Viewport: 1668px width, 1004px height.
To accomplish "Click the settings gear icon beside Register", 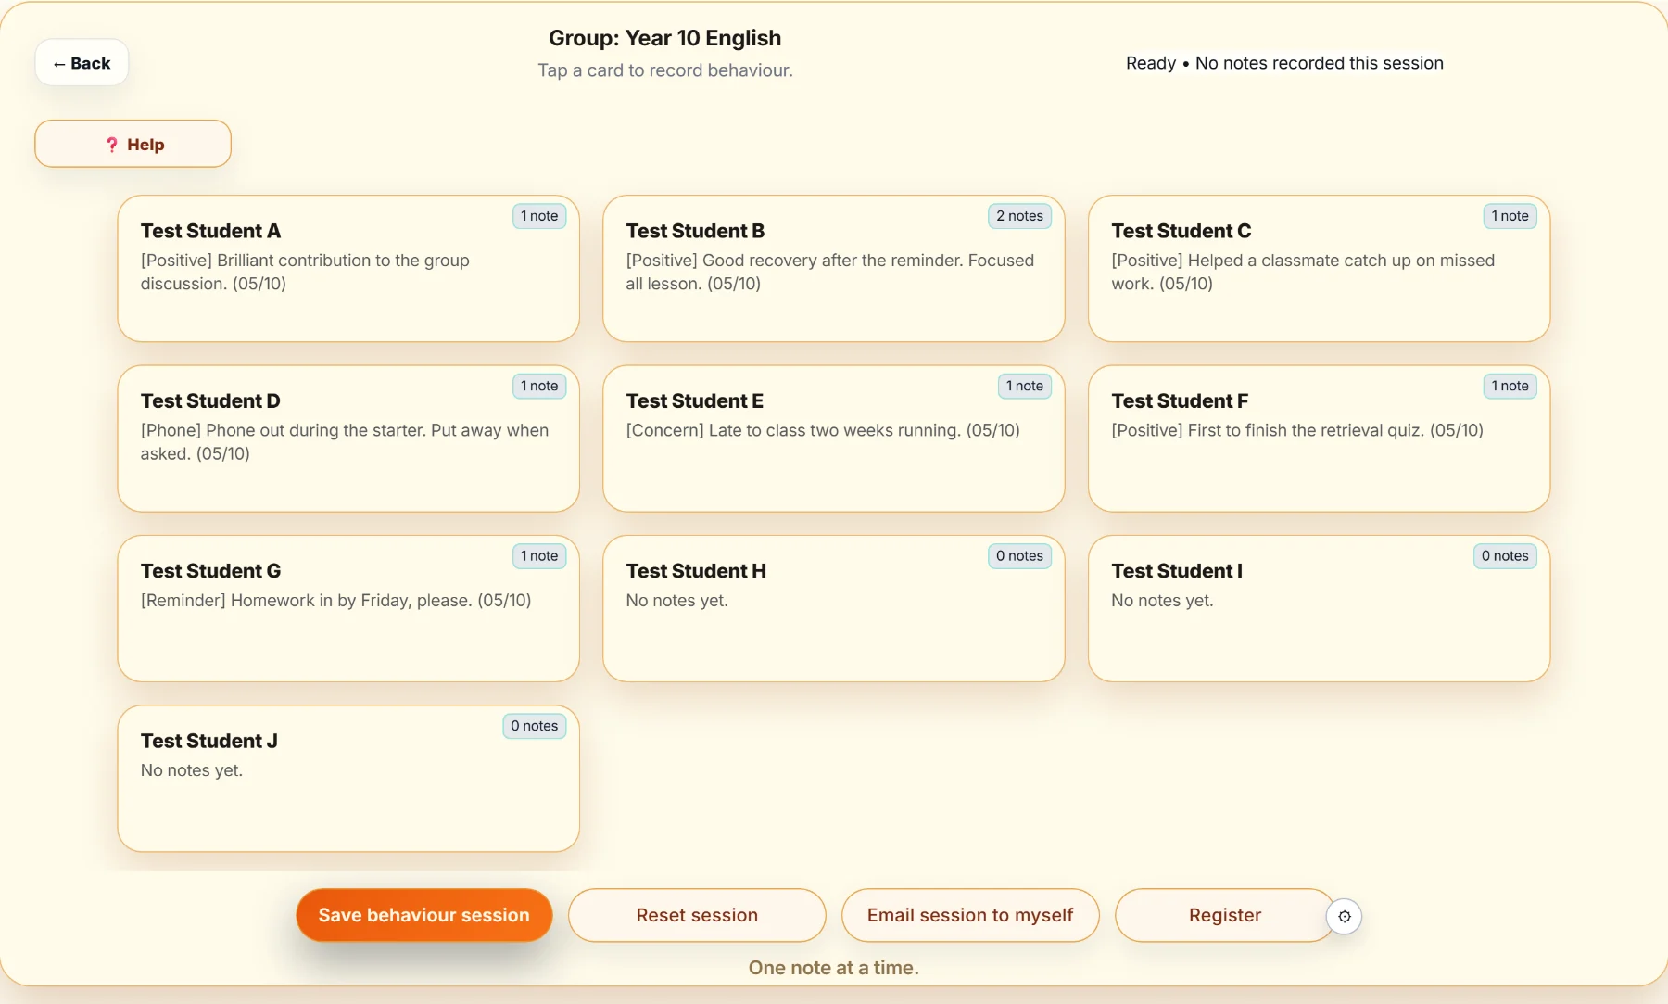I will pyautogui.click(x=1344, y=916).
